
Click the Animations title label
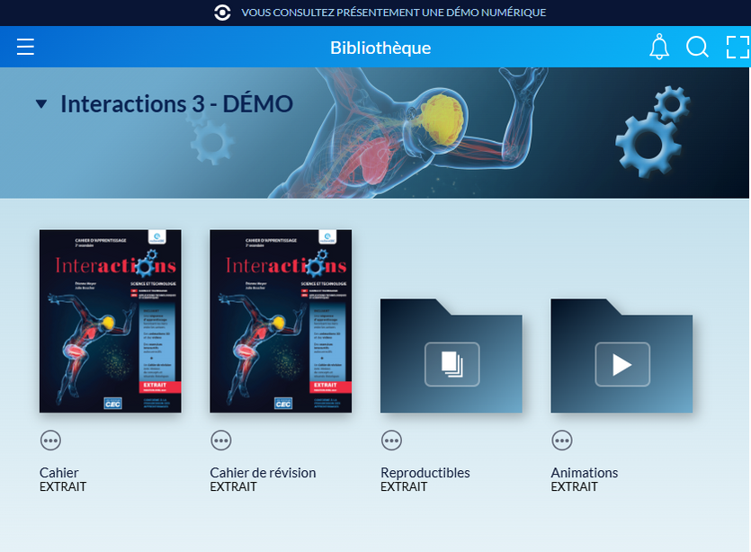[585, 473]
